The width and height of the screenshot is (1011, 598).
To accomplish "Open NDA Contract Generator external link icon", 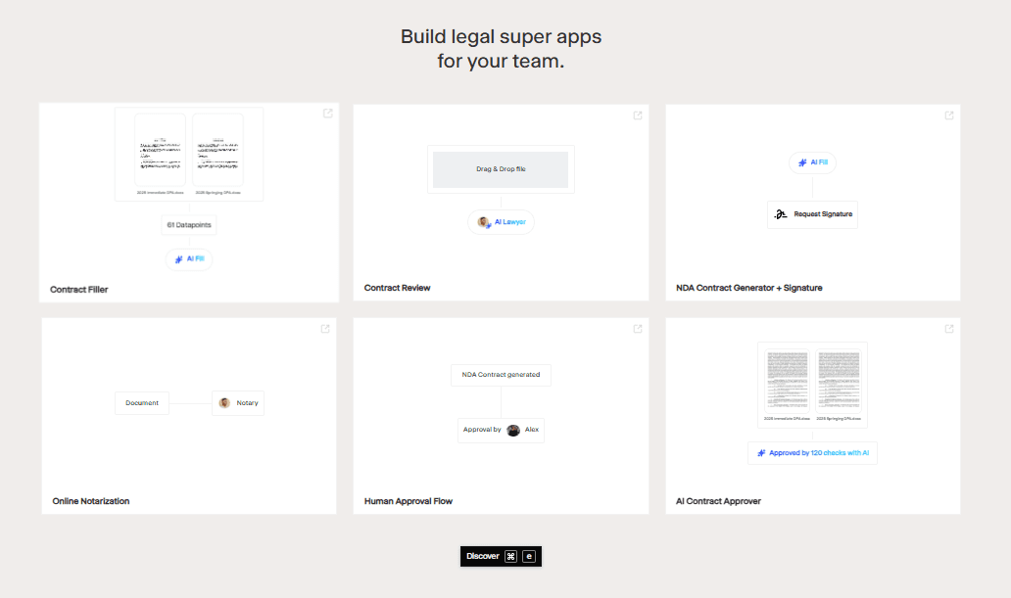I will click(949, 115).
